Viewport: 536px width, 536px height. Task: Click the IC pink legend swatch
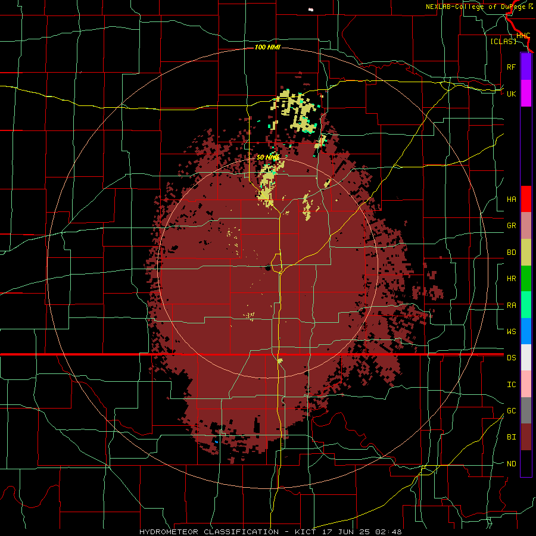[x=526, y=384]
